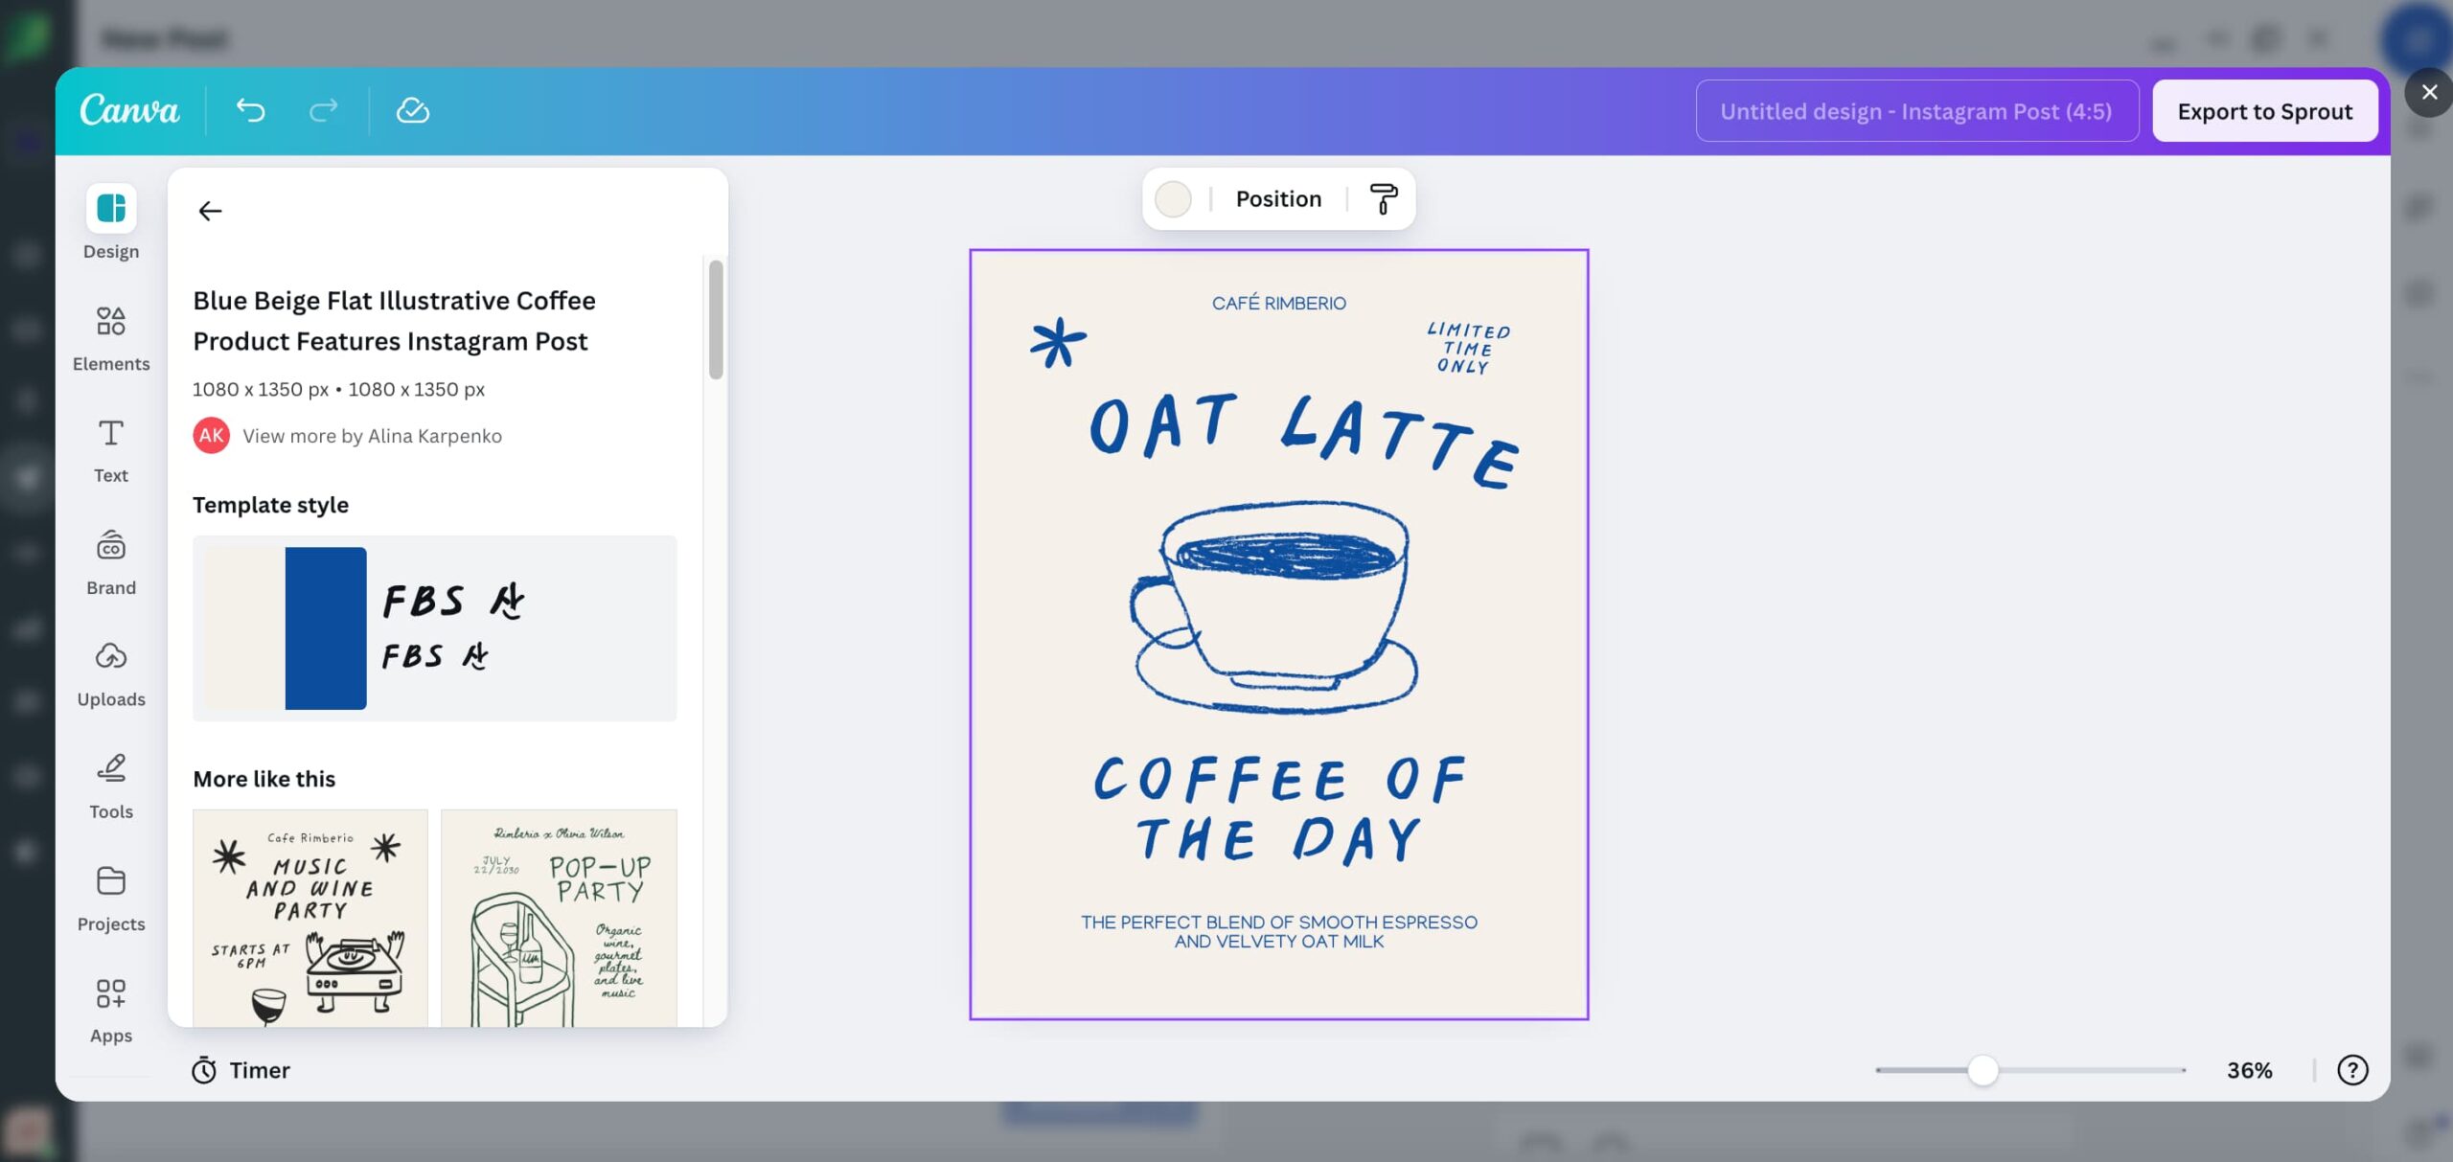Click the copy style paint roller icon
This screenshot has height=1162, width=2453.
pyautogui.click(x=1383, y=198)
